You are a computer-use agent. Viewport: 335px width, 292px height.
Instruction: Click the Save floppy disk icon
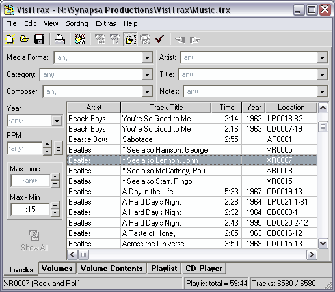[39, 39]
